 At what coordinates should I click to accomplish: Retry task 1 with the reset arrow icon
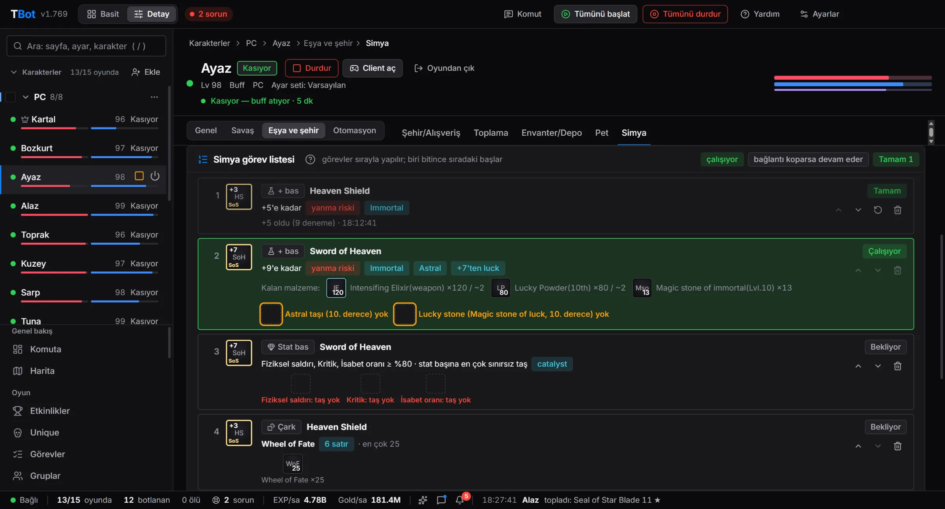click(x=878, y=210)
